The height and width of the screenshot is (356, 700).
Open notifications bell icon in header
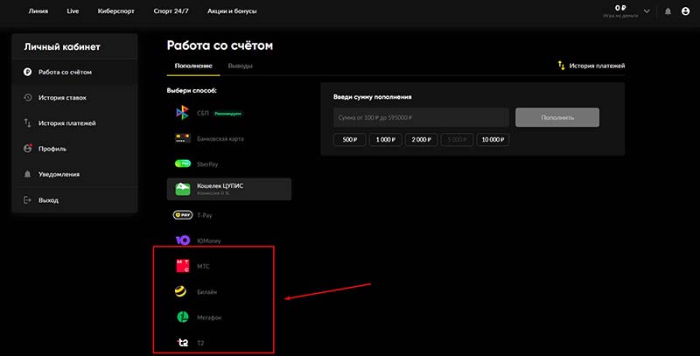(668, 11)
